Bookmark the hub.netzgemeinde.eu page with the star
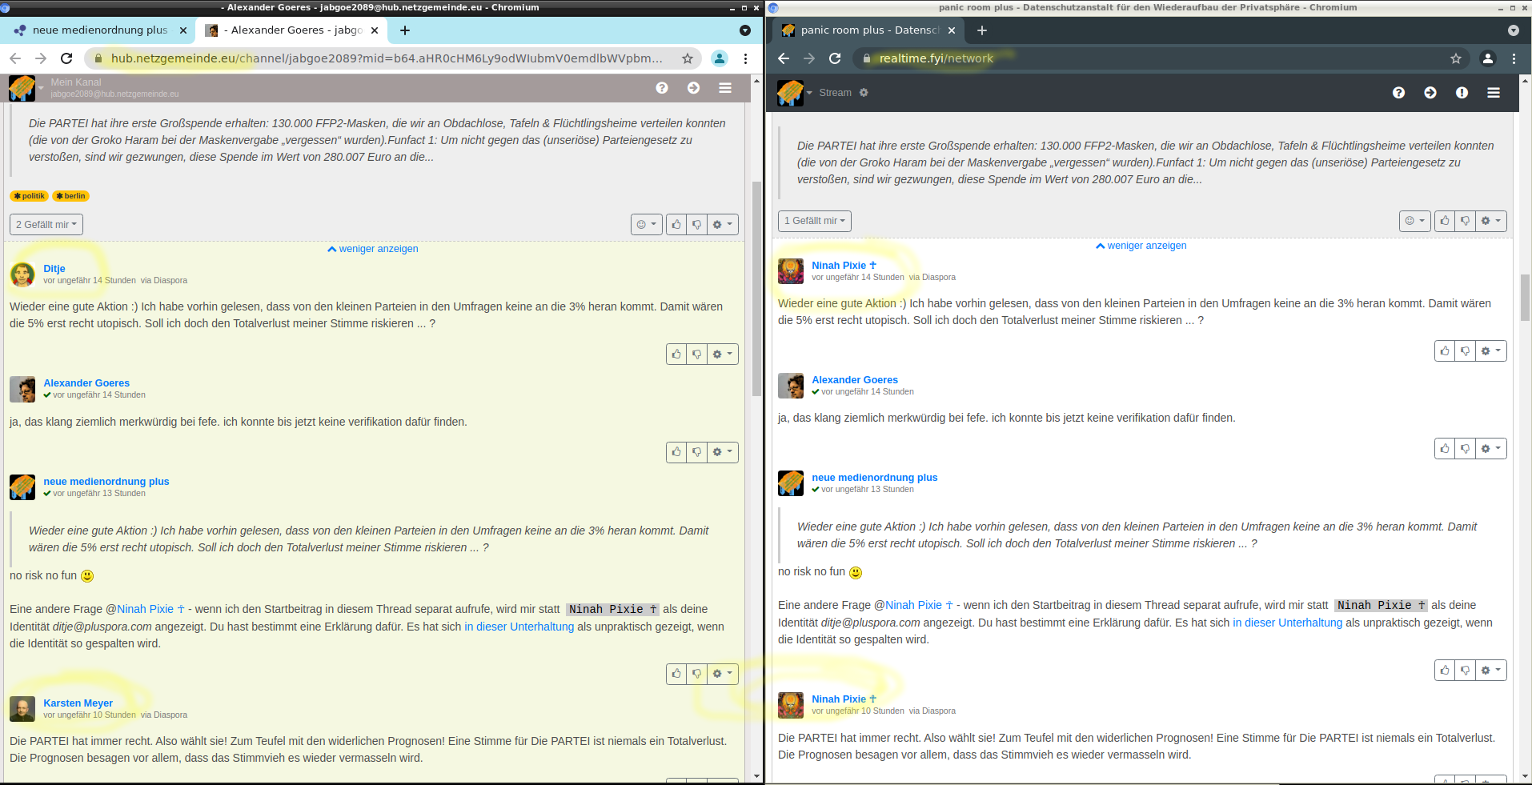The width and height of the screenshot is (1532, 785). pos(687,58)
